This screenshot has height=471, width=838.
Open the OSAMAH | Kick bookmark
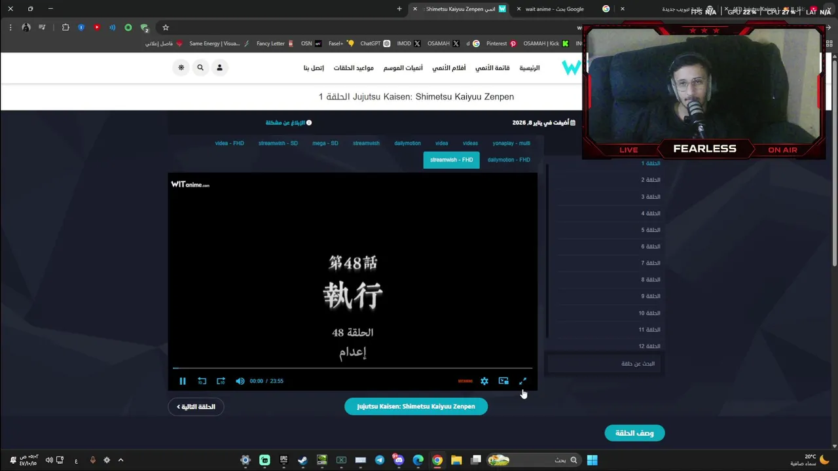click(546, 43)
